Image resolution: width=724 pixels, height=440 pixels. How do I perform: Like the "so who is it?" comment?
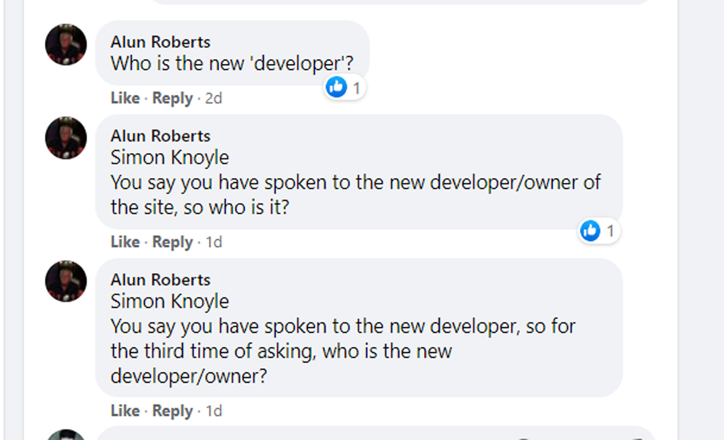[125, 242]
